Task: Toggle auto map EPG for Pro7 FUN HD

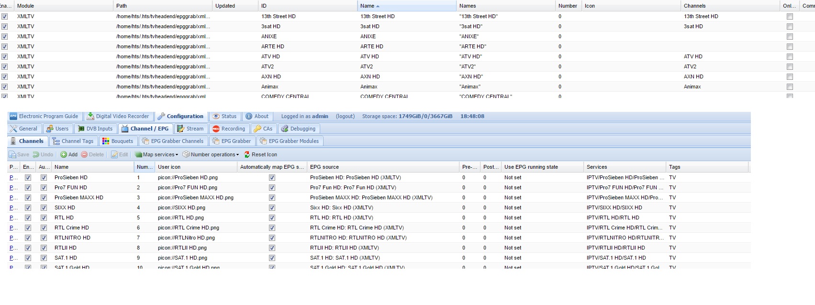Action: (272, 187)
